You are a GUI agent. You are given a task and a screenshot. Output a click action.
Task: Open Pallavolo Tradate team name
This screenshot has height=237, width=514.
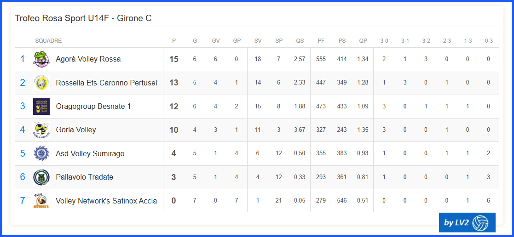tap(85, 177)
